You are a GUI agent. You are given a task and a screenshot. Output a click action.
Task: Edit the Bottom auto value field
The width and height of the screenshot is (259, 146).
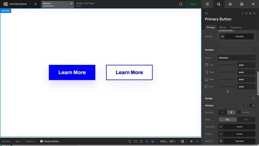point(246,79)
